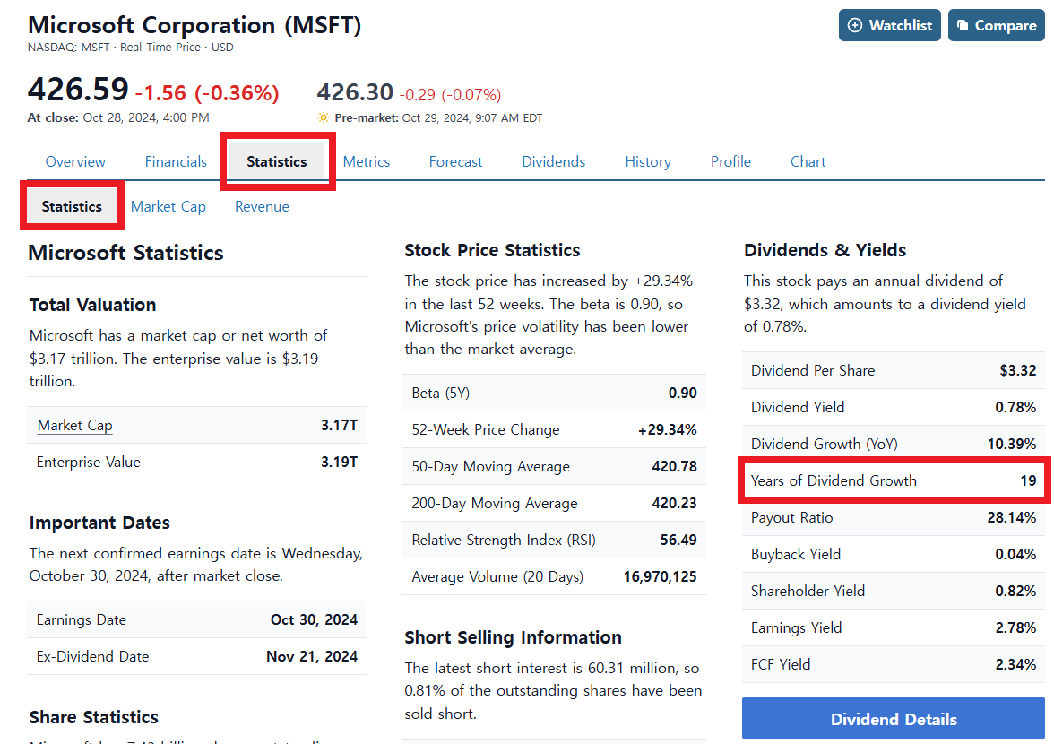Click the 426.59 closing price
The width and height of the screenshot is (1054, 744).
pos(78,90)
